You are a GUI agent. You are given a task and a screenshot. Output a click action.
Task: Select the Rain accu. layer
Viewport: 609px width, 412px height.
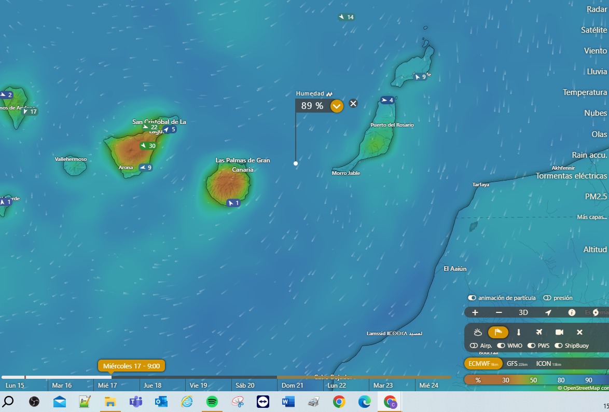pyautogui.click(x=590, y=155)
